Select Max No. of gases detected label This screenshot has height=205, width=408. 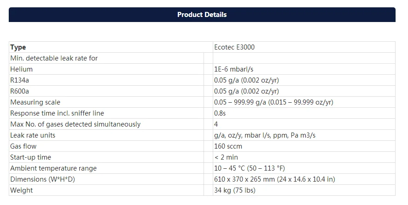coord(75,124)
